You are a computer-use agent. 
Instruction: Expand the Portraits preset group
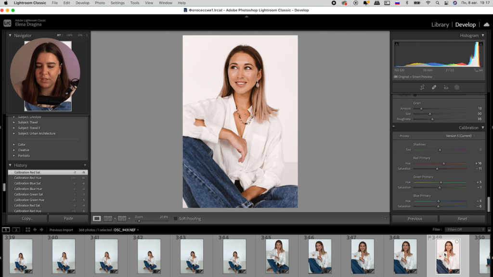click(14, 155)
